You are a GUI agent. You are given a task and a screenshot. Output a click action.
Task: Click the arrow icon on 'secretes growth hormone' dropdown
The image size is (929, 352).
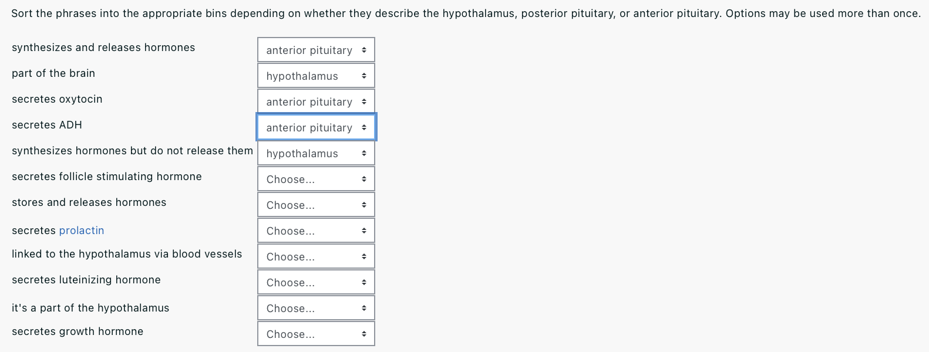pyautogui.click(x=364, y=334)
